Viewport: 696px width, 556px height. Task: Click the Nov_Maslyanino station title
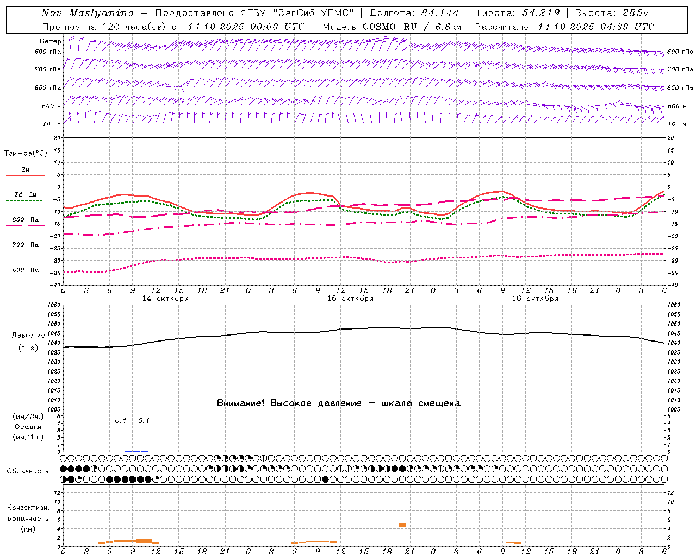(87, 13)
